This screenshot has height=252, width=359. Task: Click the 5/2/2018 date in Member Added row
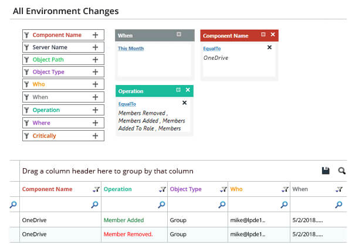307,220
